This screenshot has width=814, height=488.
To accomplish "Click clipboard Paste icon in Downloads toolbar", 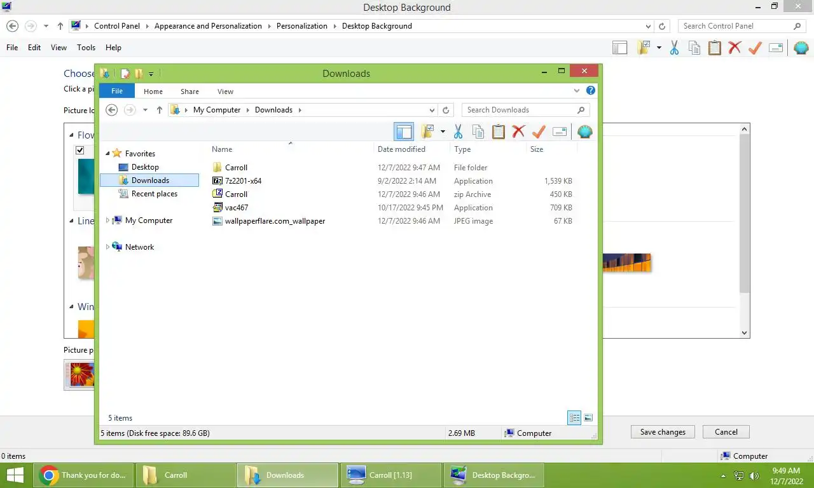I will (x=499, y=132).
